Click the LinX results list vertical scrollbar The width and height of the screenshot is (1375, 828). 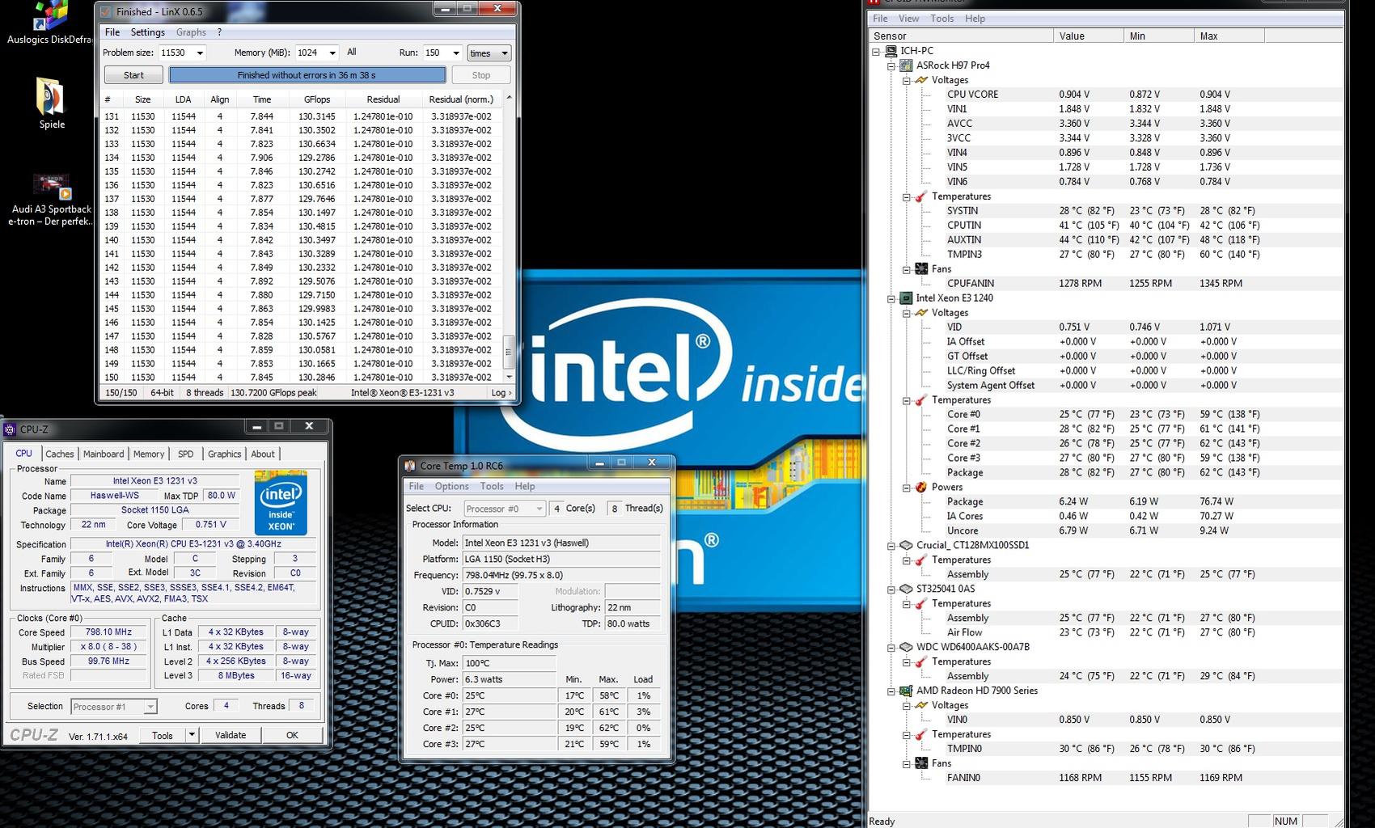coord(509,238)
